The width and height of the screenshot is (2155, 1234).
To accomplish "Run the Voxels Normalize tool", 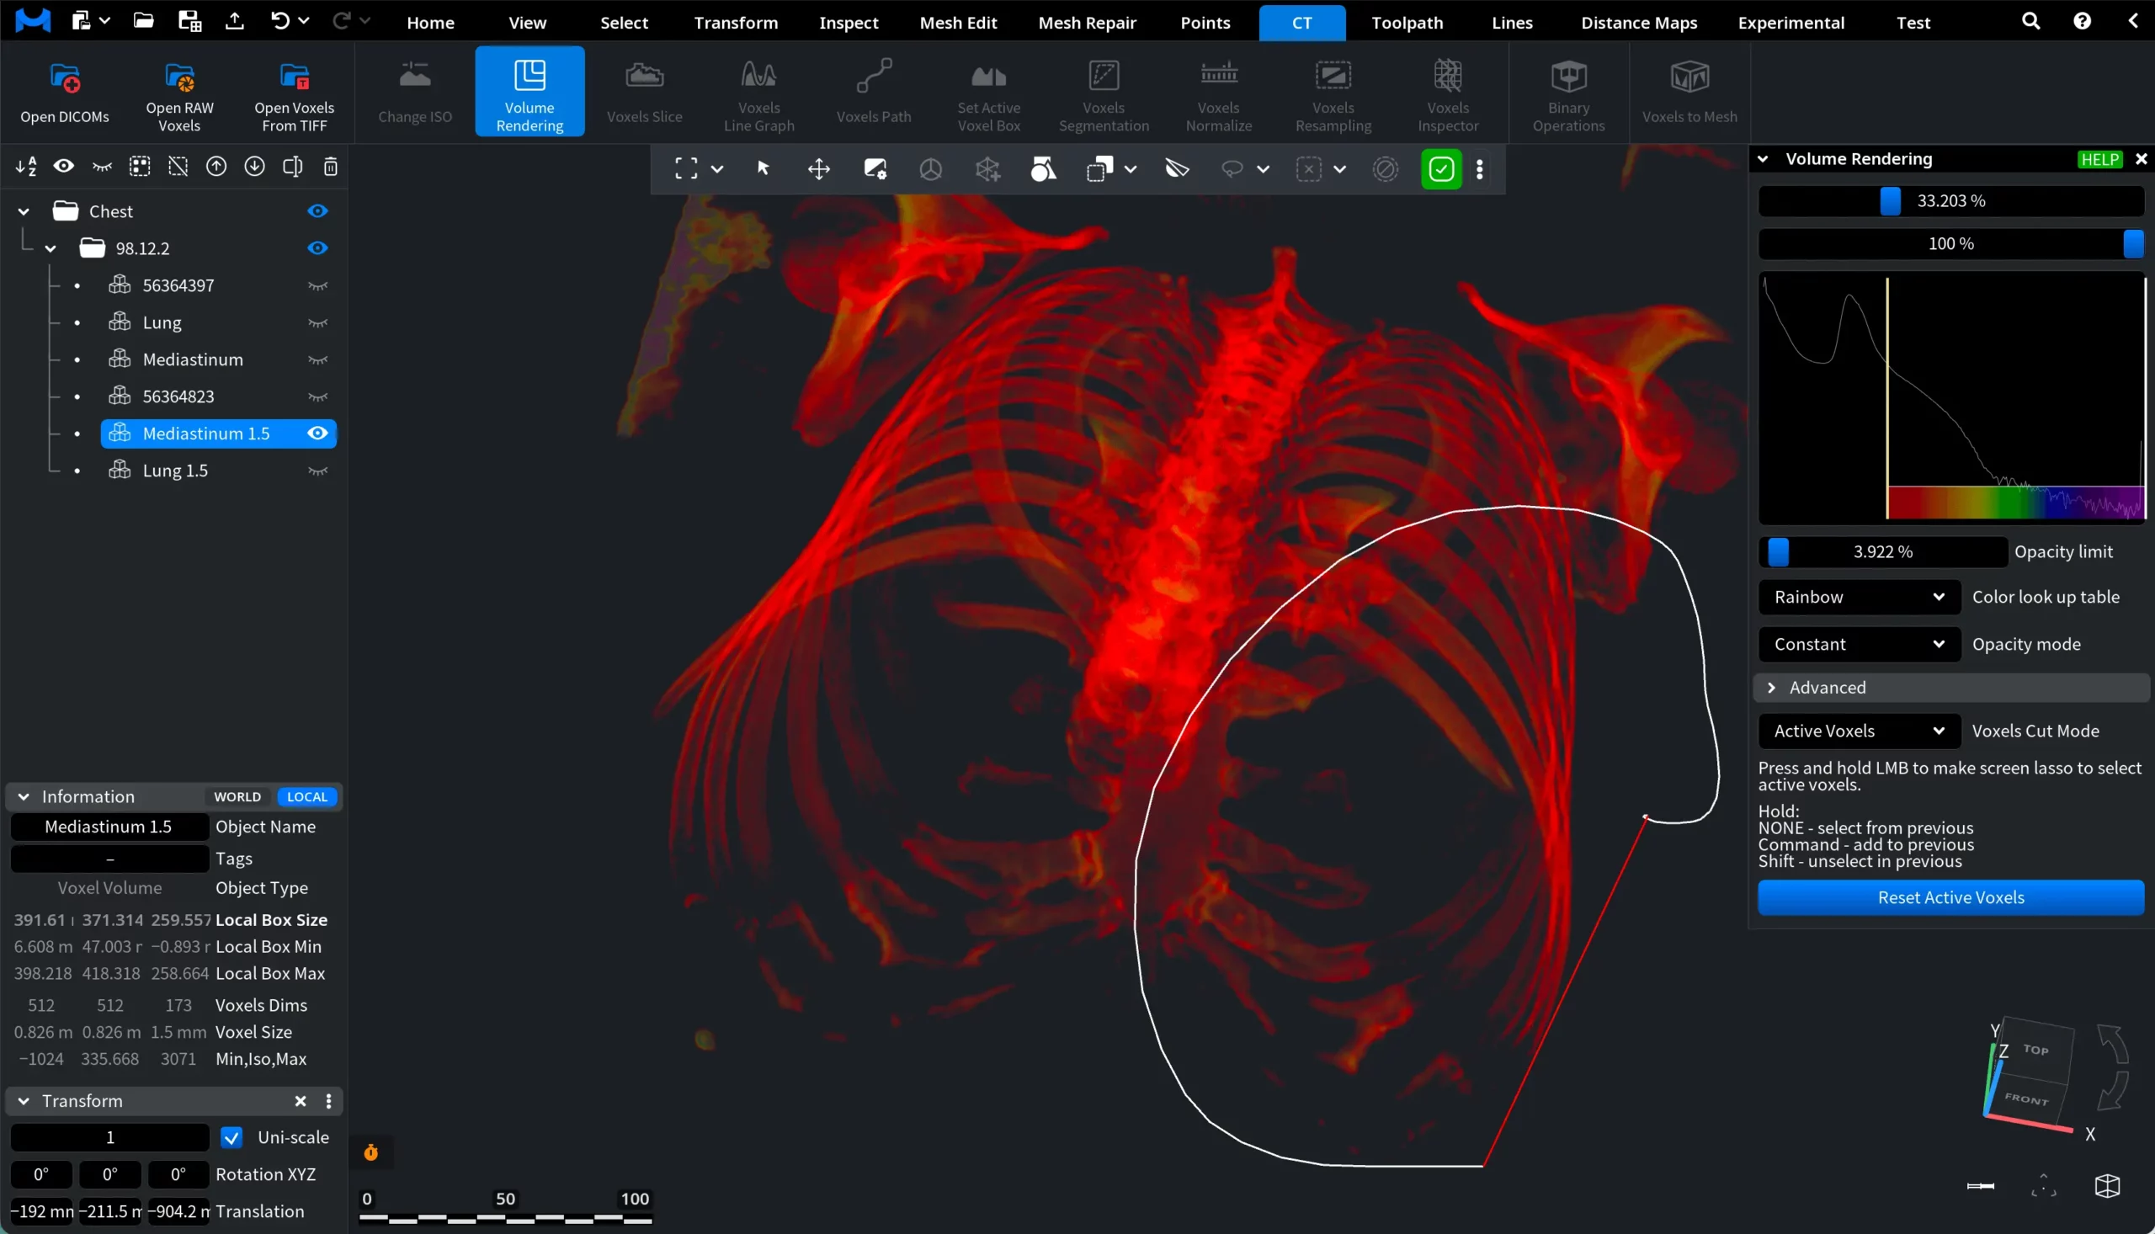I will [x=1219, y=92].
